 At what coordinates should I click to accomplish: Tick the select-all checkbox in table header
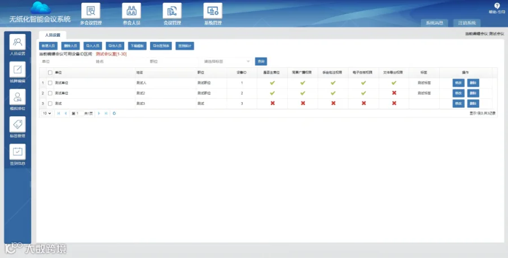50,73
